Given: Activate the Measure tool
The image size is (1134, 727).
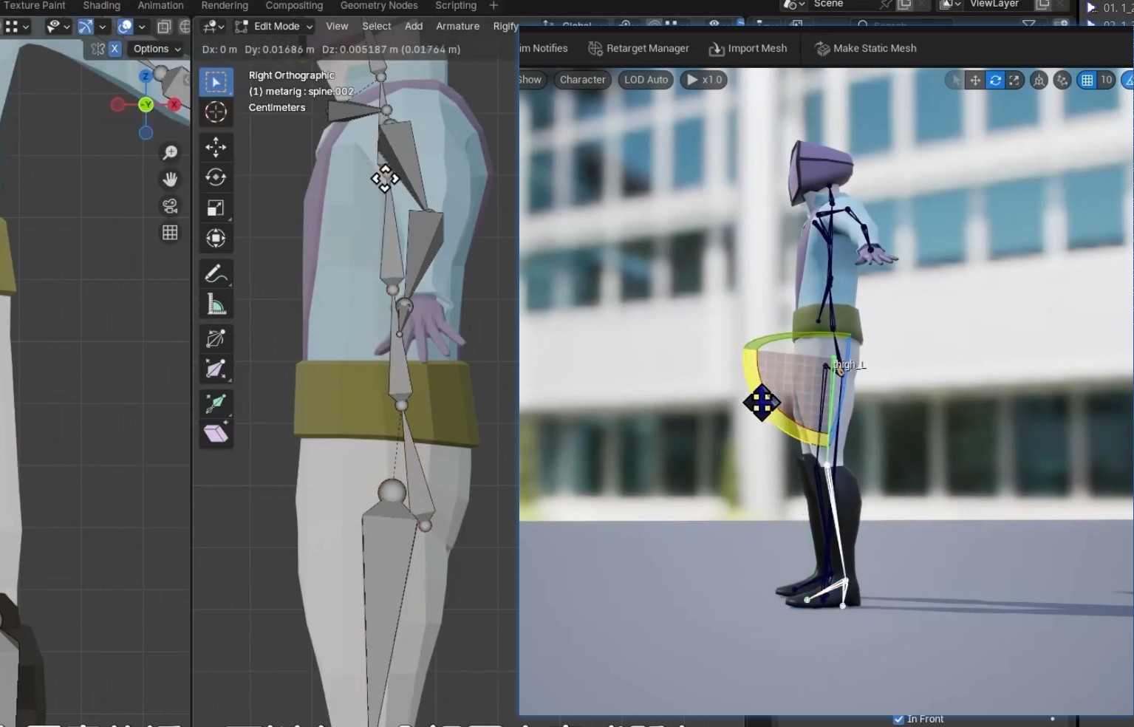Looking at the screenshot, I should (216, 304).
